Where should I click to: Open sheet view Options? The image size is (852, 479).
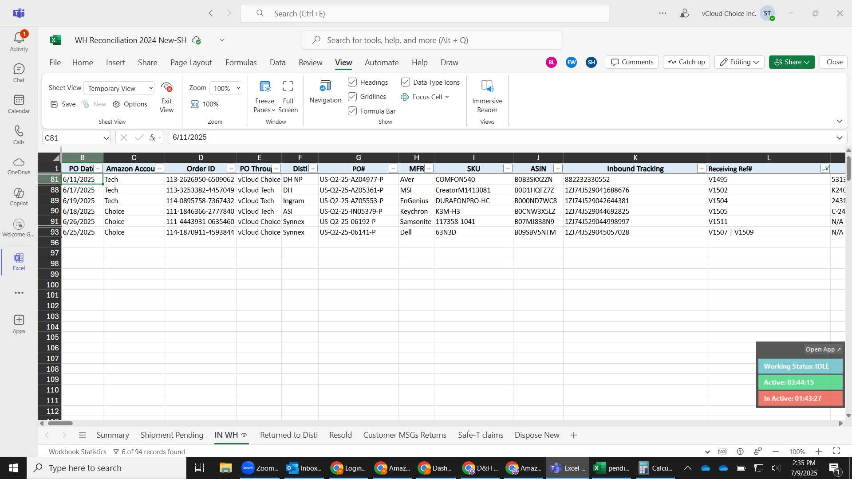pos(130,104)
